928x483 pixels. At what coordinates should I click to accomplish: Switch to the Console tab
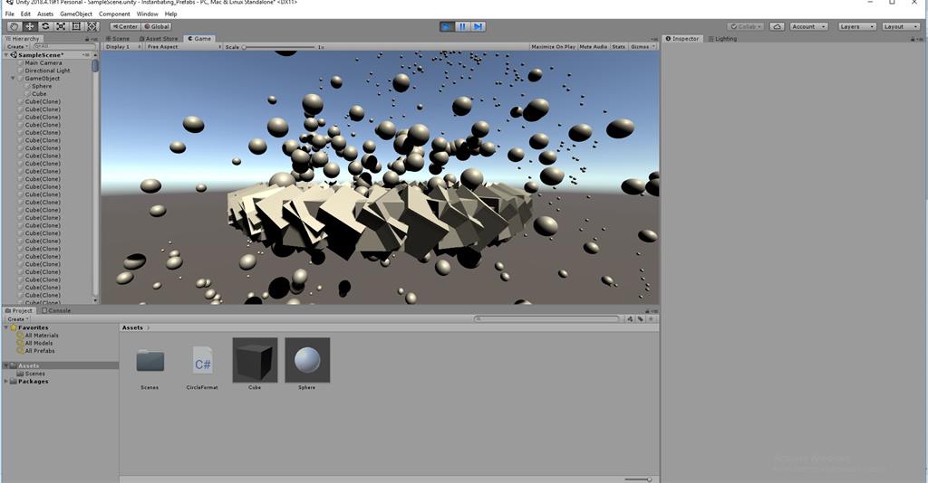click(56, 310)
